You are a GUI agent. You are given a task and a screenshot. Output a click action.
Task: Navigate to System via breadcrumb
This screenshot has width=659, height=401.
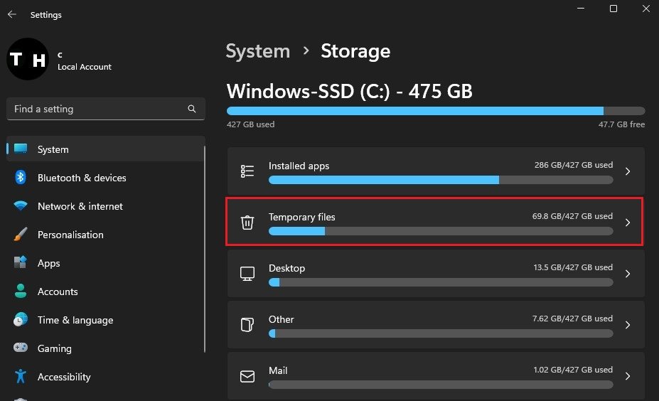pyautogui.click(x=257, y=51)
